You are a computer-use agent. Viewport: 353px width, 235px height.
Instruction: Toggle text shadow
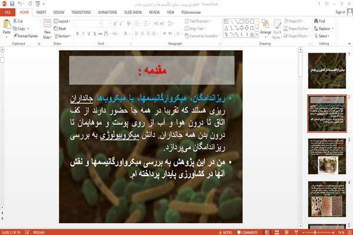click(x=95, y=34)
